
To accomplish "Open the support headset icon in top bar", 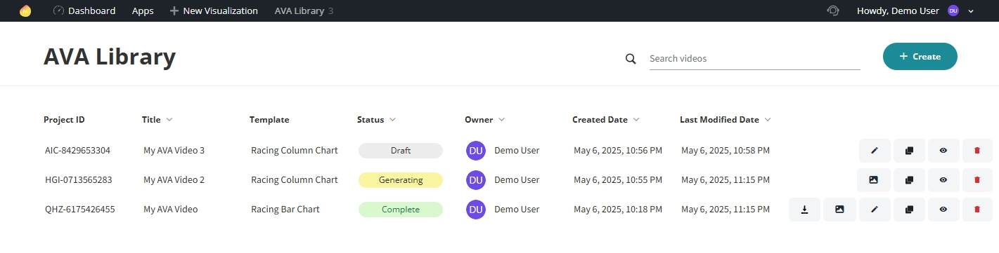I will 833,11.
